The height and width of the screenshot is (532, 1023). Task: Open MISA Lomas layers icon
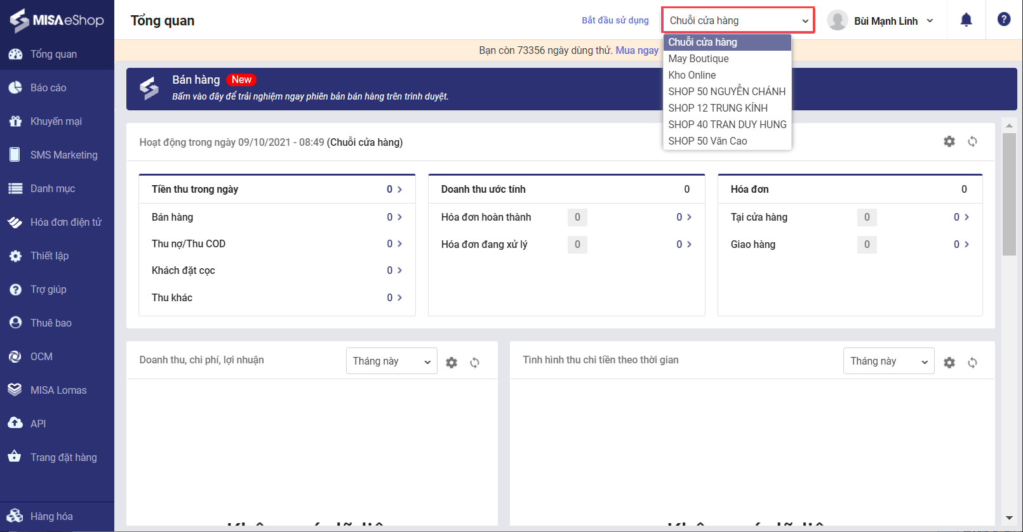(15, 390)
